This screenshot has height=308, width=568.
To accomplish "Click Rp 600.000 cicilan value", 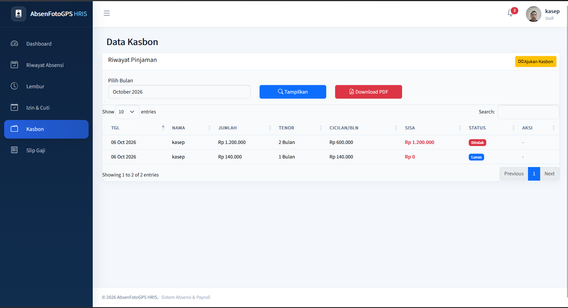I will point(341,142).
